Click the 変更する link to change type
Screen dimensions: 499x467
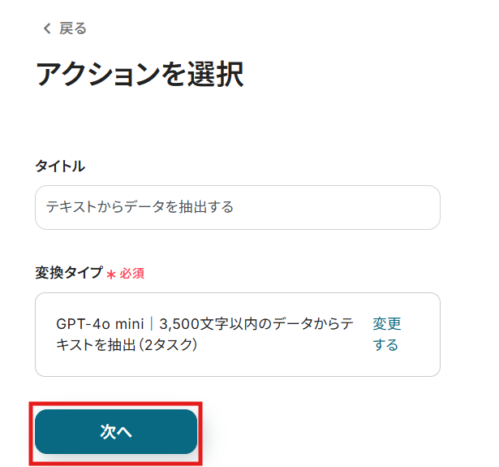(x=387, y=335)
